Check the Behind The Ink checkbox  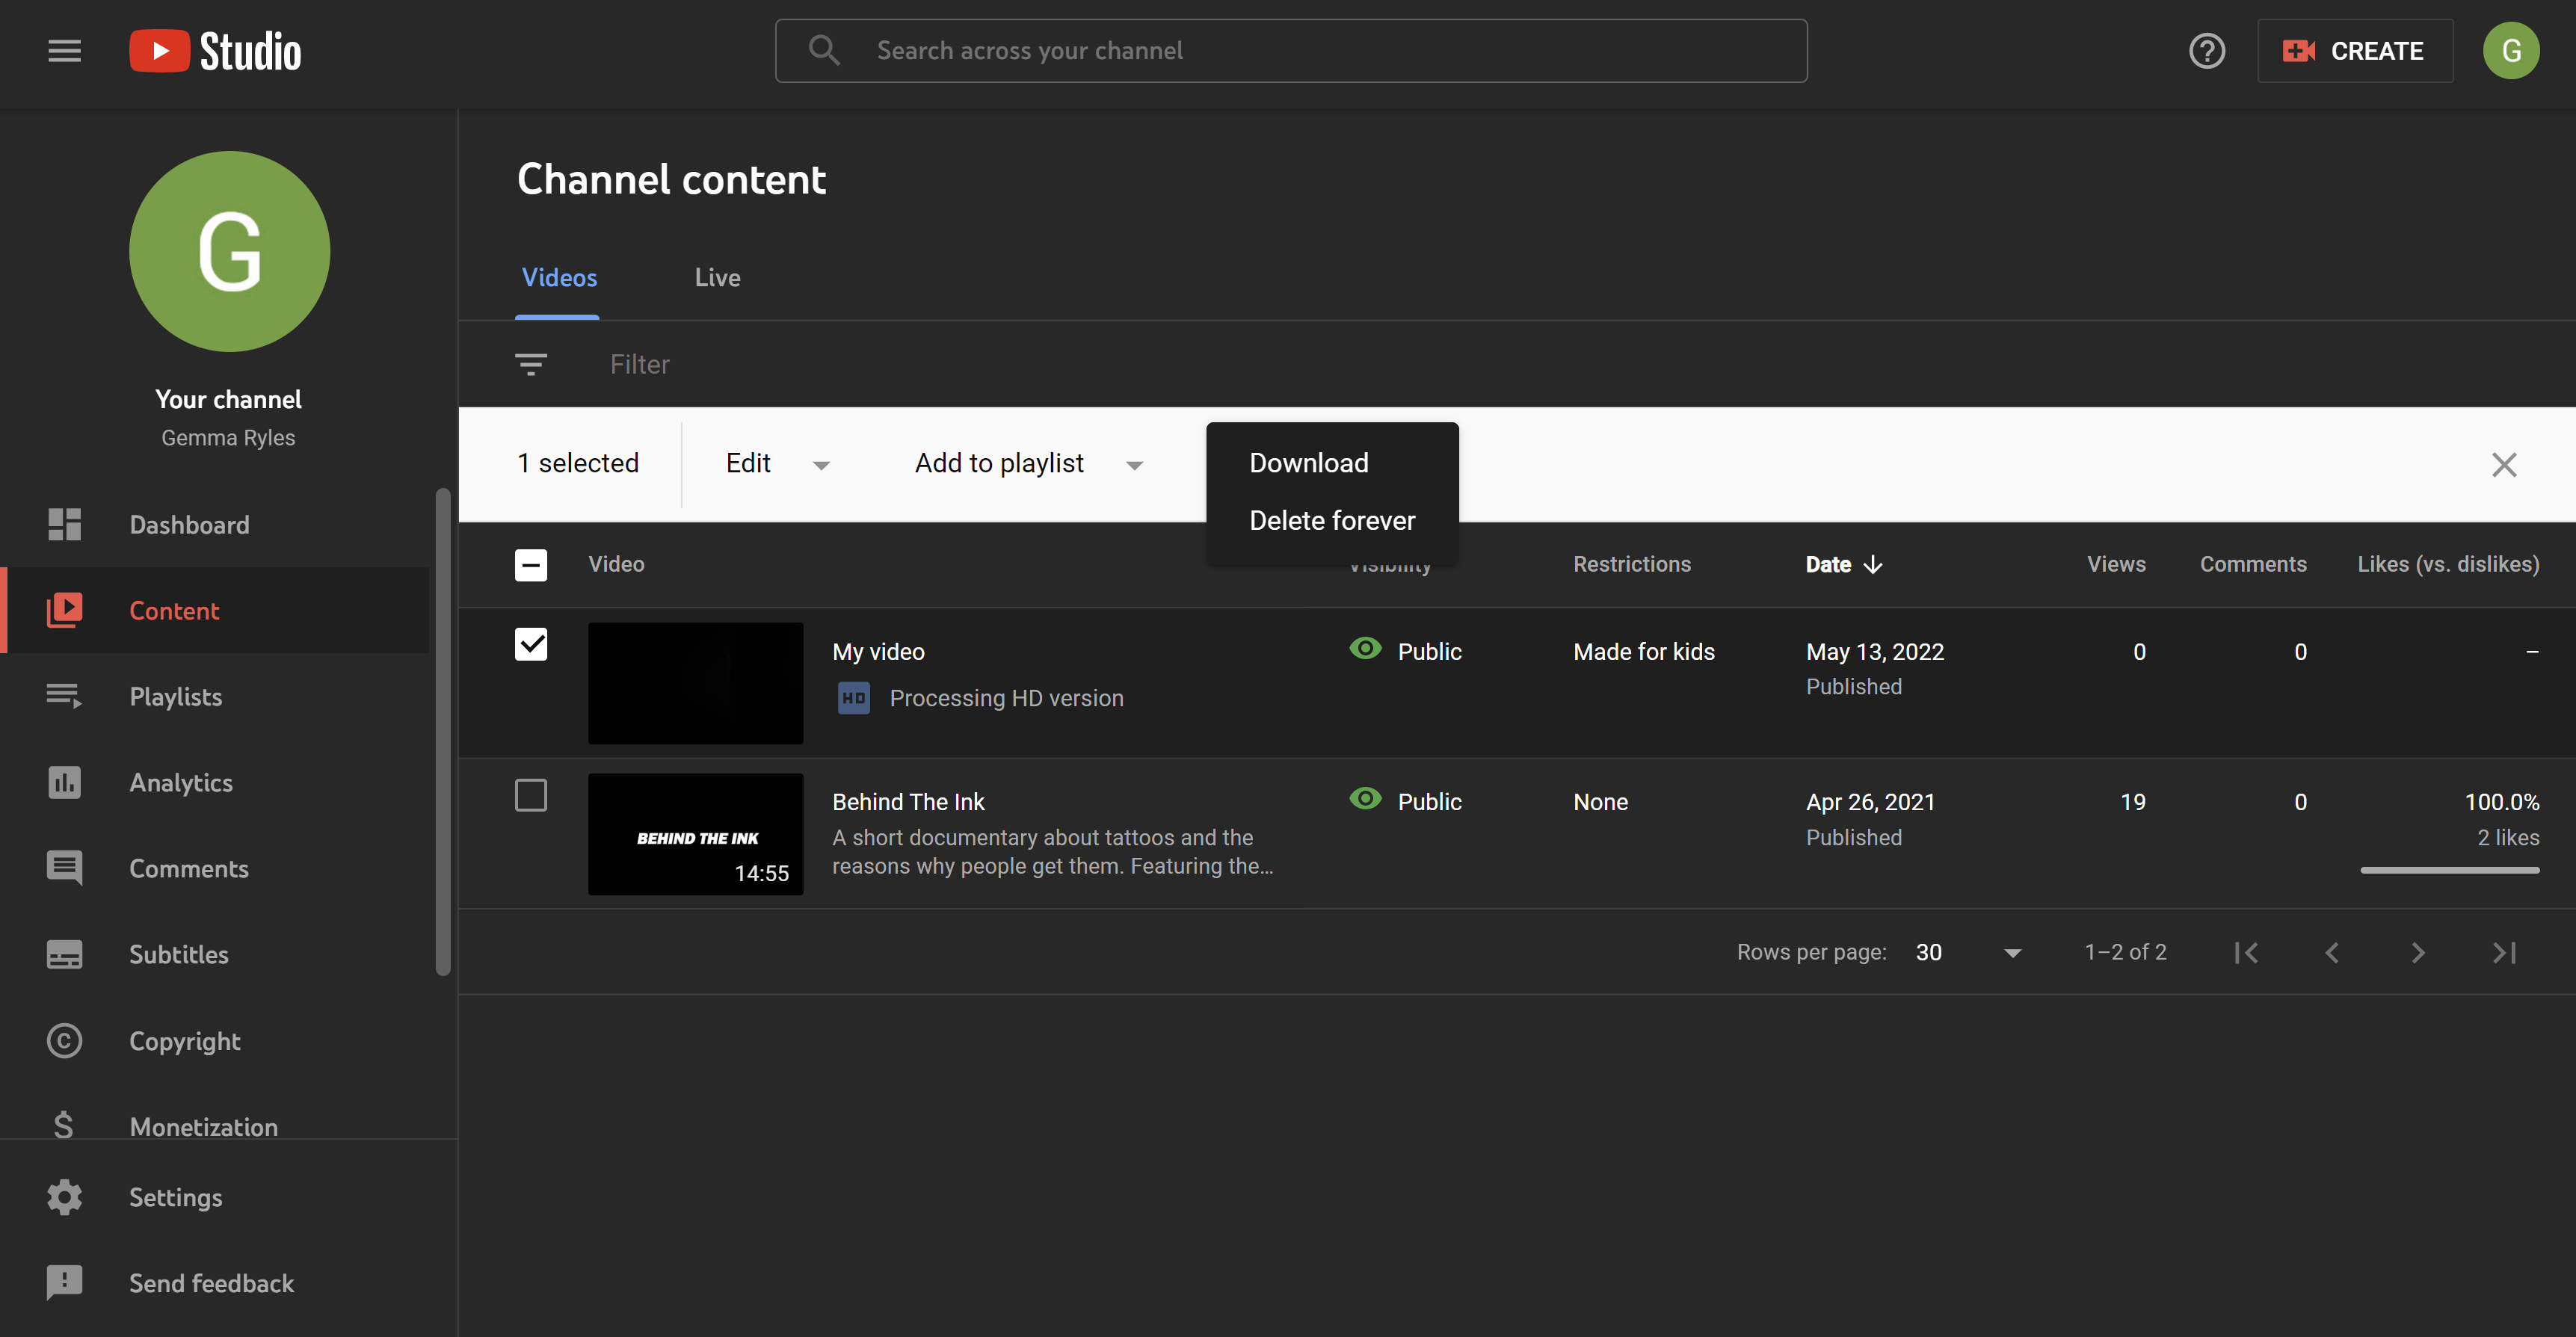tap(531, 796)
